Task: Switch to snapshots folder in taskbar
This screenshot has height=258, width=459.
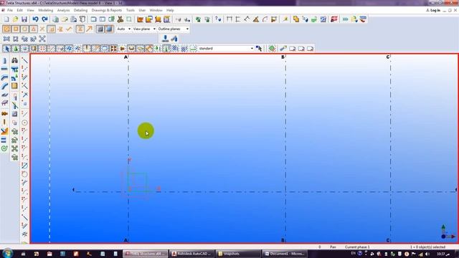Action: click(x=237, y=254)
